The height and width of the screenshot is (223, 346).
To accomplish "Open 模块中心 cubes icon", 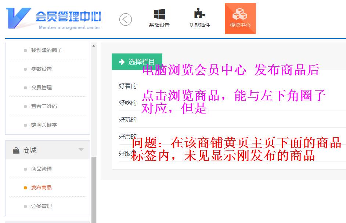I will tap(240, 14).
